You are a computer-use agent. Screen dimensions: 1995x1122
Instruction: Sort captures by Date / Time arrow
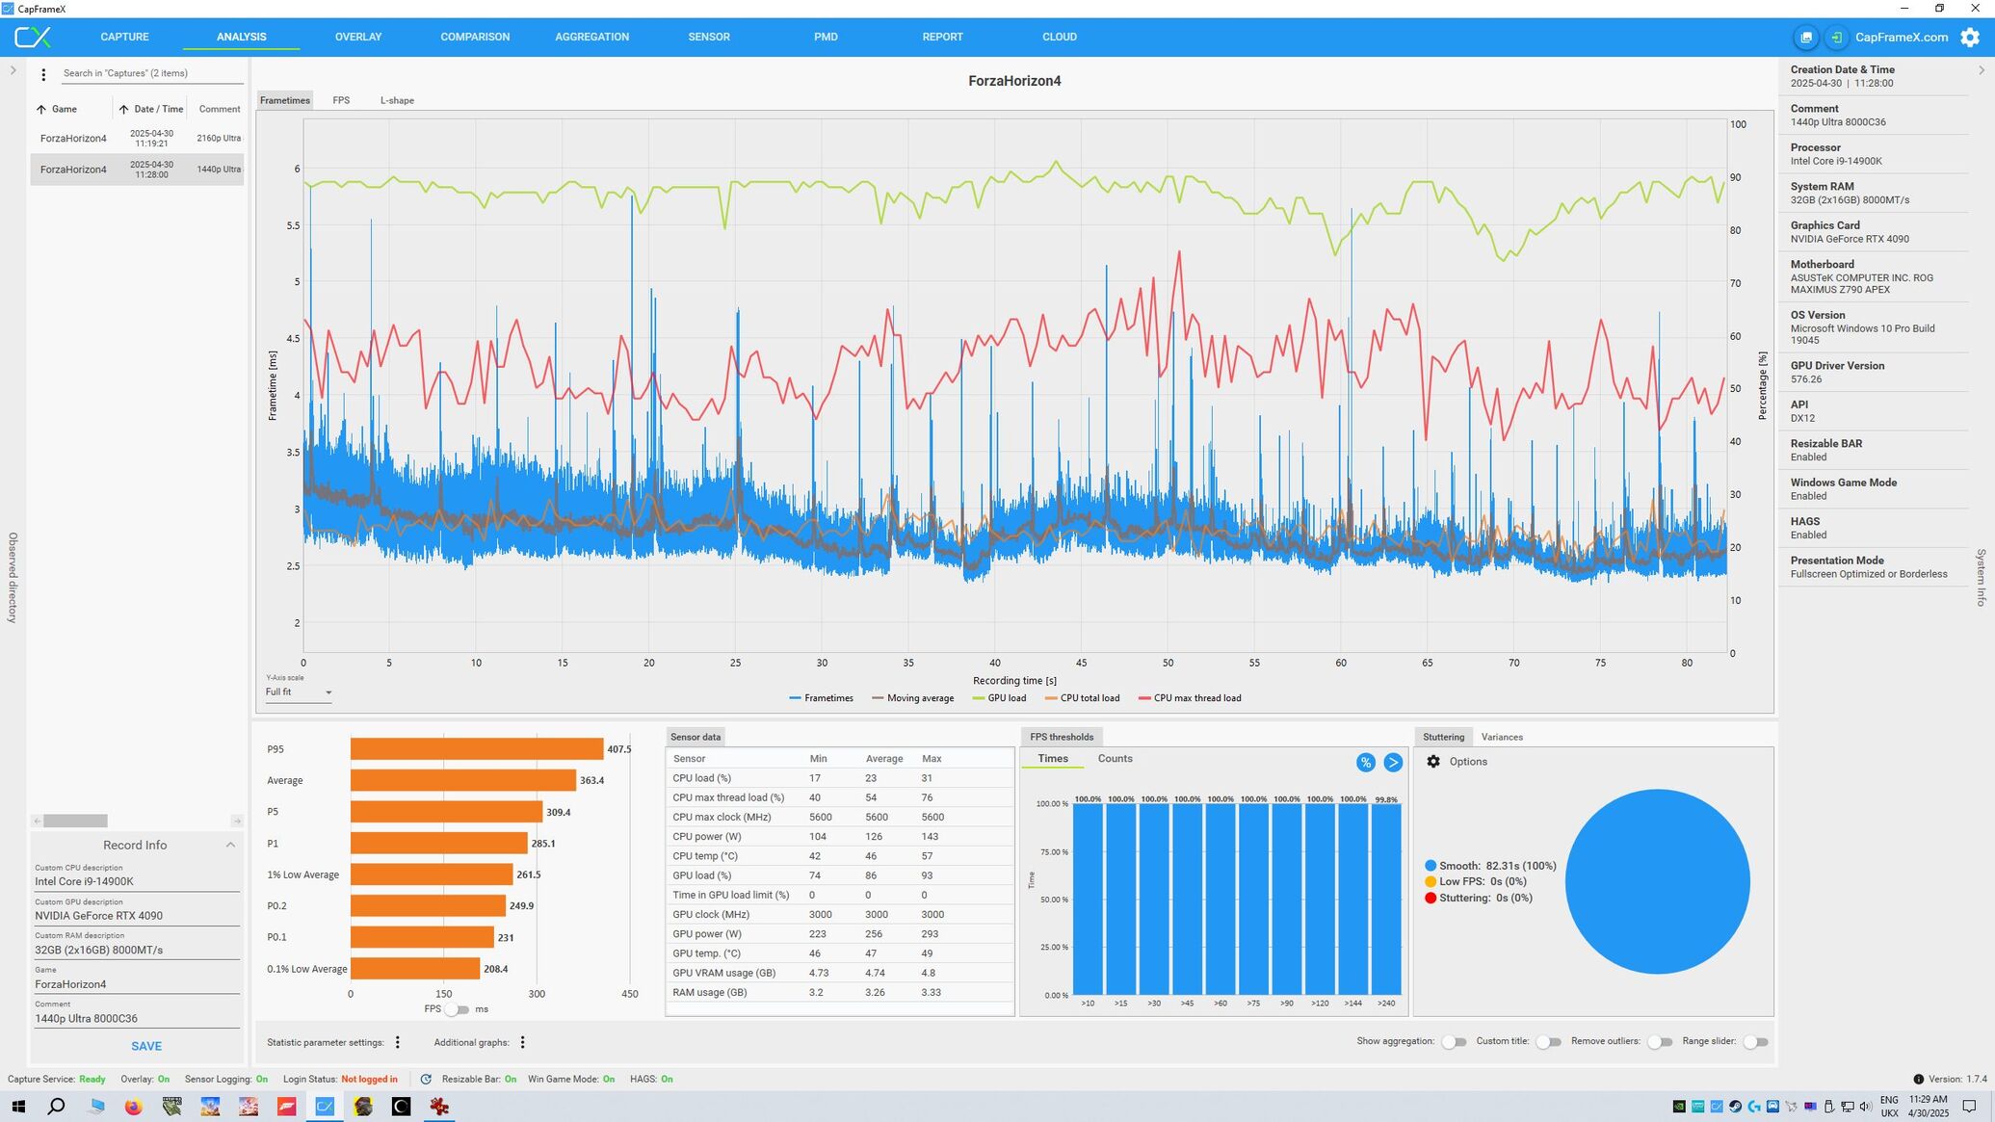coord(123,110)
